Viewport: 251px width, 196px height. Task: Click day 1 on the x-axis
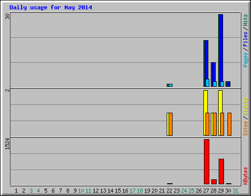tap(16, 191)
